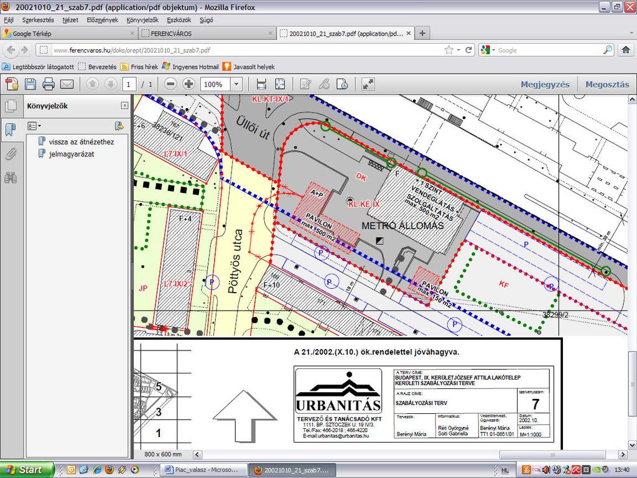Screen dimensions: 637x478
Task: Close the Google Térkép tab
Action: [132, 34]
